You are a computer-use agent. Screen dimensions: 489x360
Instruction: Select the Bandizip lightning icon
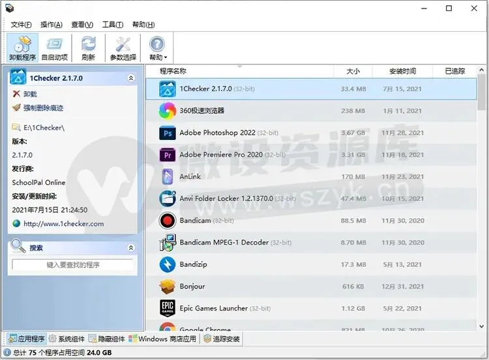168,264
